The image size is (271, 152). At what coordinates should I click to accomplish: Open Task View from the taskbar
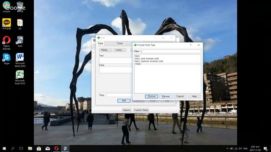pos(21,148)
